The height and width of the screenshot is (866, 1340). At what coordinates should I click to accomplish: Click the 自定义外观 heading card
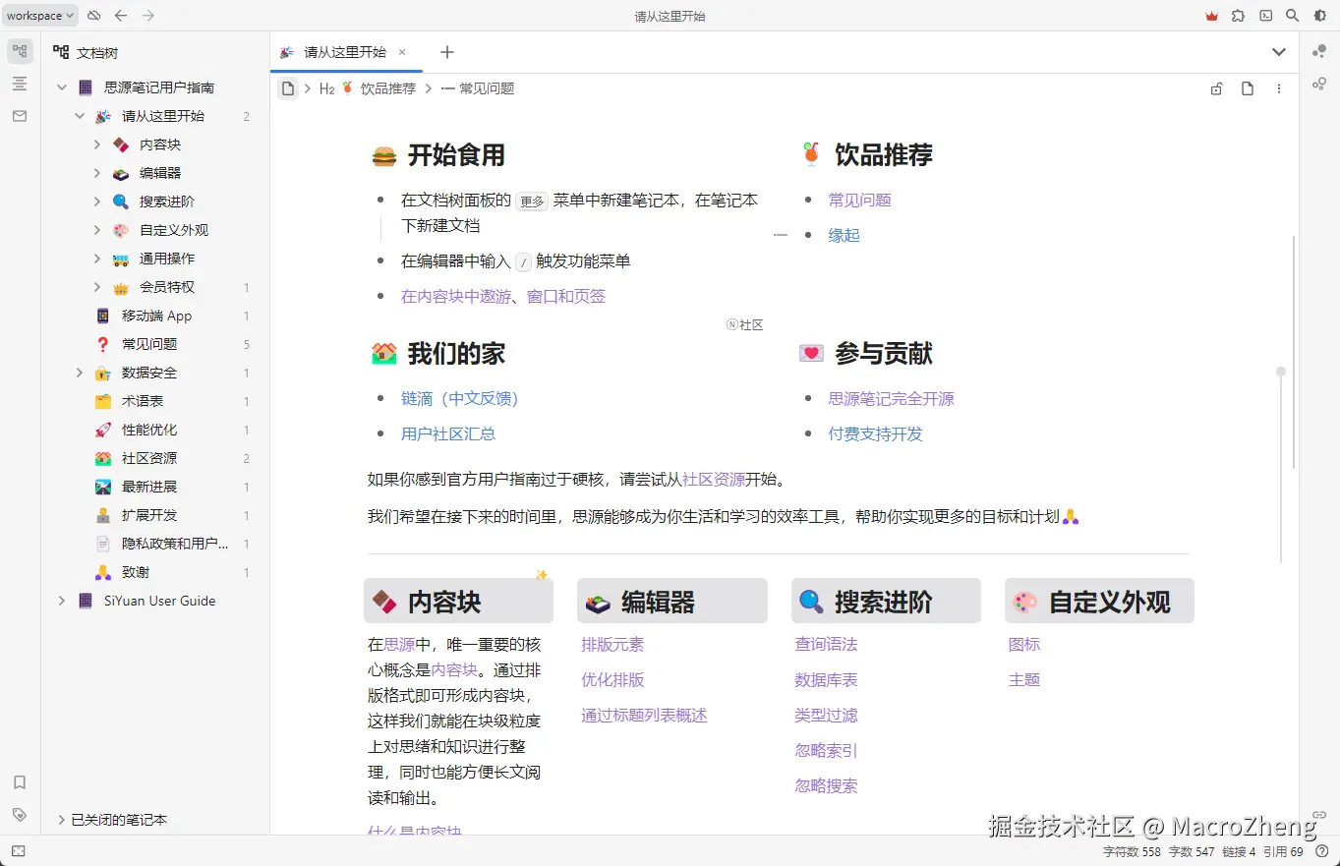(1099, 602)
